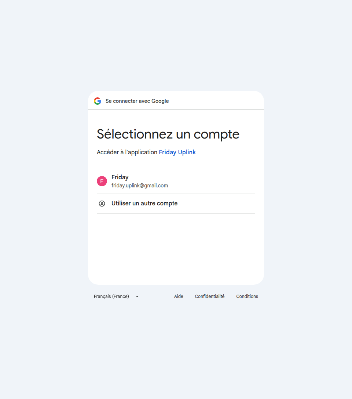Click the "Sélectionnez un compte" heading
The width and height of the screenshot is (352, 399).
pyautogui.click(x=168, y=134)
